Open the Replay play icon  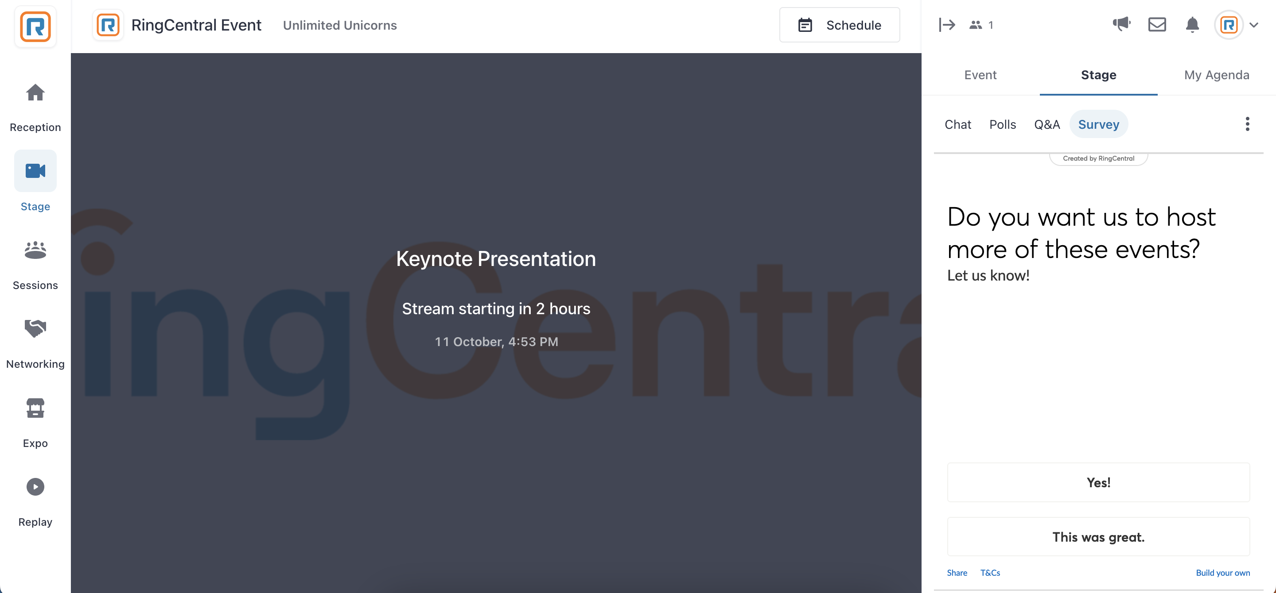(x=35, y=487)
